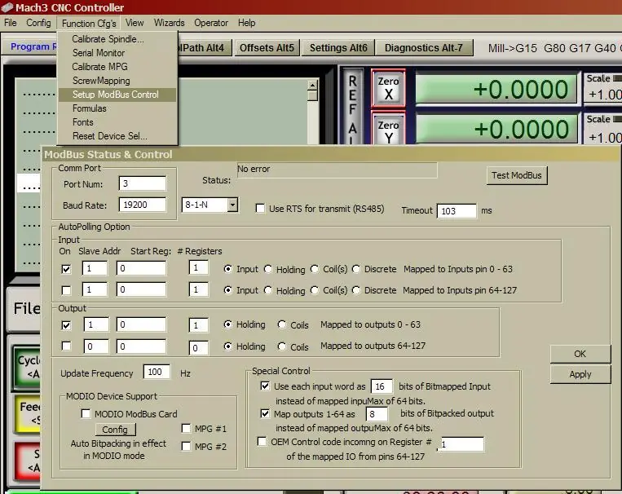
Task: Click the MODIO Config button
Action: coord(115,430)
